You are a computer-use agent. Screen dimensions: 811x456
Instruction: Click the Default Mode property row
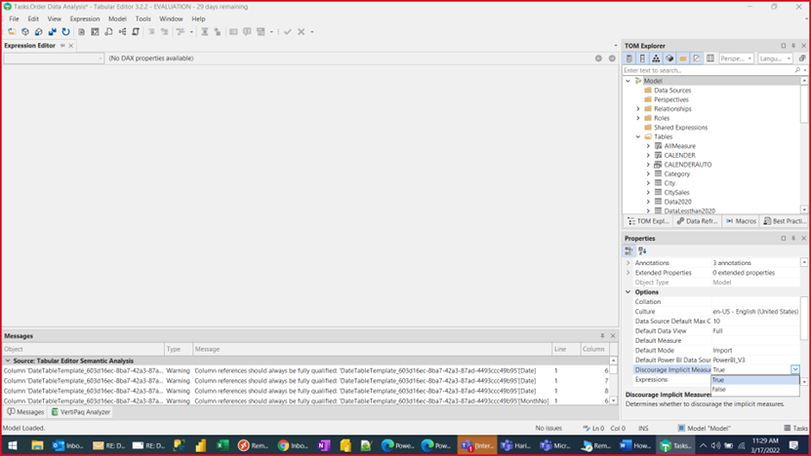(717, 350)
